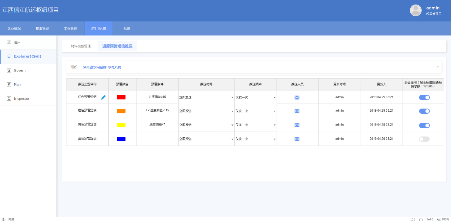Open 推送频率 dropdown for 橙色预警短信
Viewport: 451px width, 222px height.
256,111
